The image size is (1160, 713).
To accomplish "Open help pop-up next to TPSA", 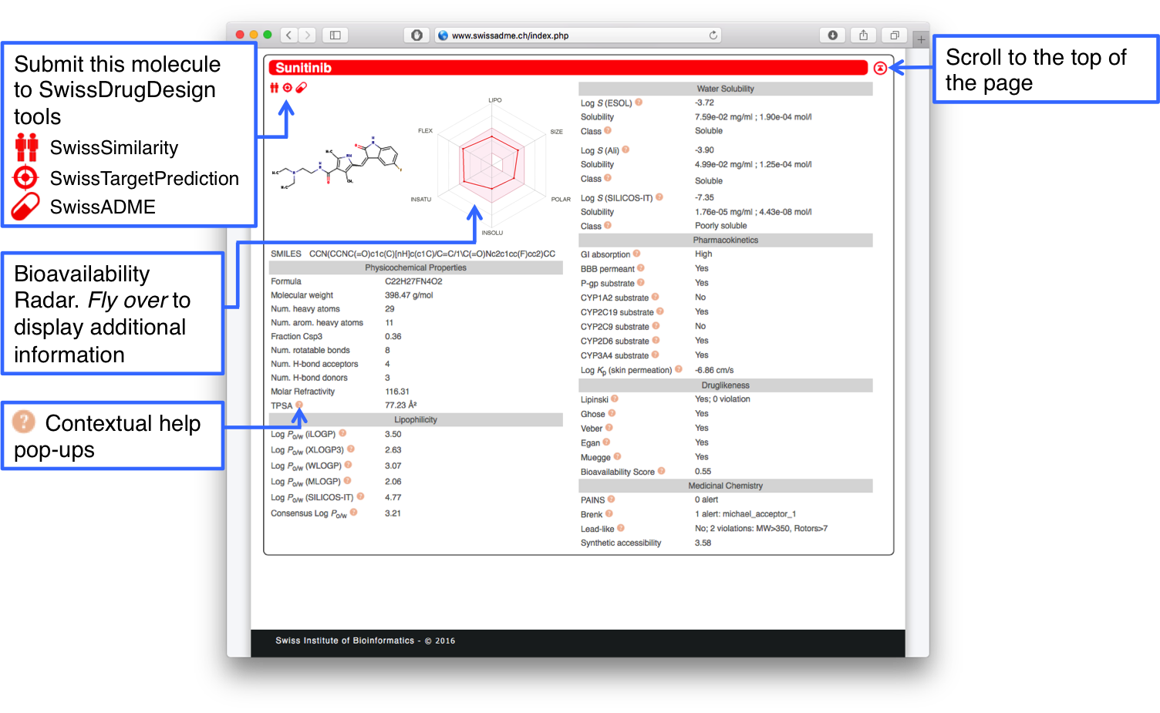I will [299, 405].
